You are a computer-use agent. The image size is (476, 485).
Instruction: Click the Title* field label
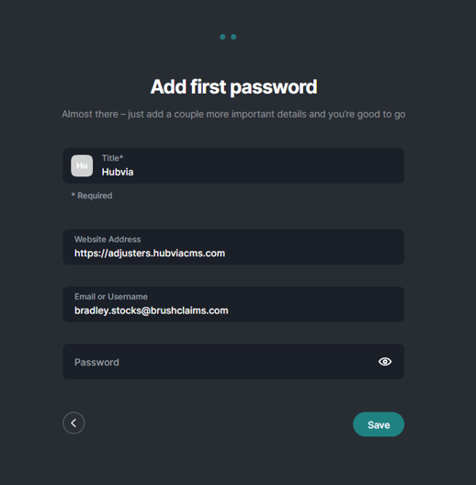click(112, 158)
